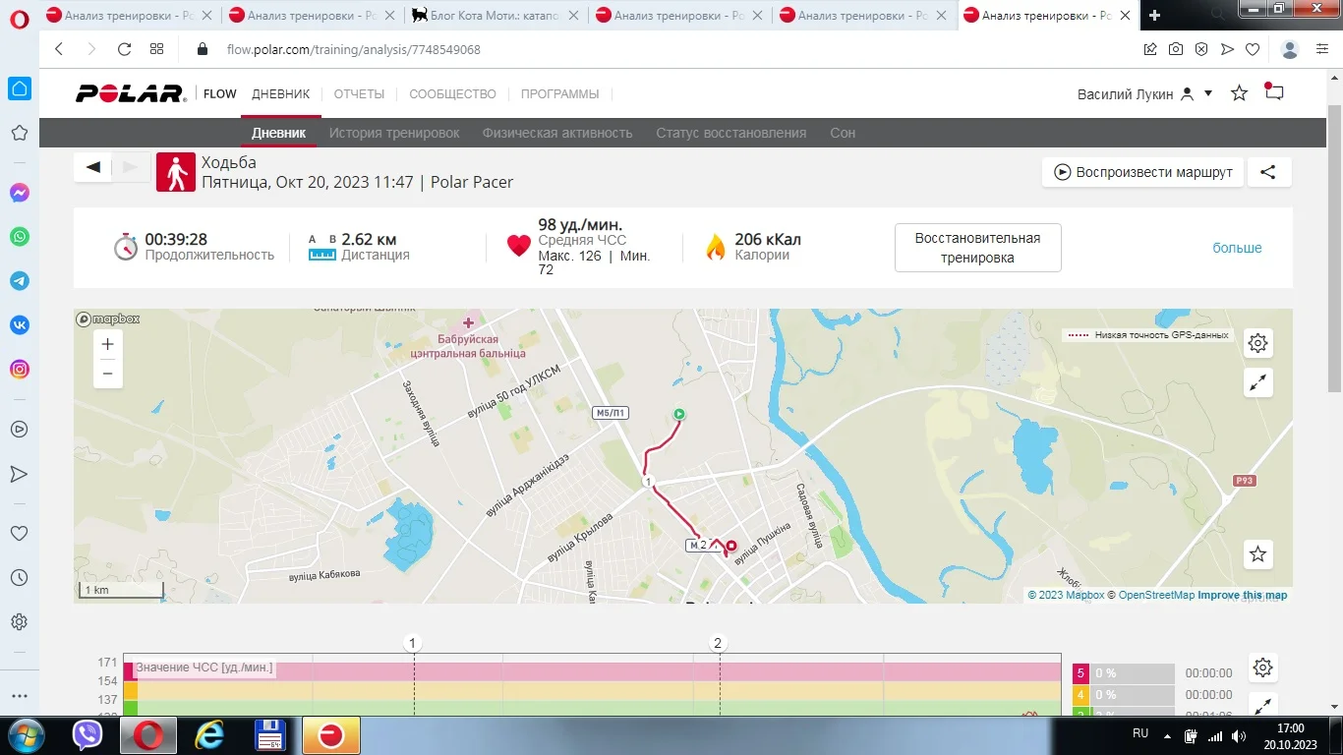Viewport: 1343px width, 755px height.
Task: Open the three-dot sidebar setup menu
Action: tap(19, 696)
